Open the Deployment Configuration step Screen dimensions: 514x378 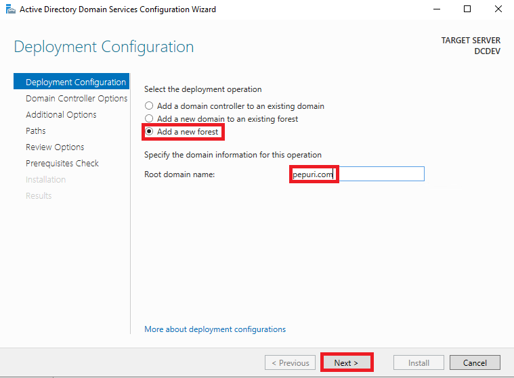pos(72,82)
